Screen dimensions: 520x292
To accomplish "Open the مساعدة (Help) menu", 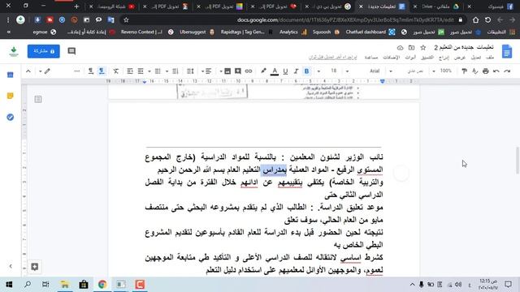I will 371,58.
